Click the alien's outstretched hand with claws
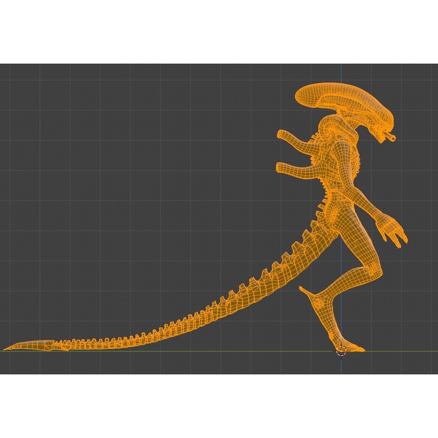Viewport: 438px width, 438px height. 390,230
